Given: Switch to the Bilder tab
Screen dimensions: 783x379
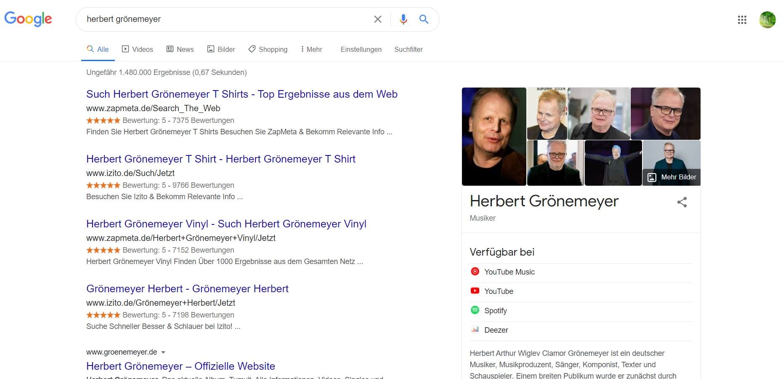Looking at the screenshot, I should [221, 49].
